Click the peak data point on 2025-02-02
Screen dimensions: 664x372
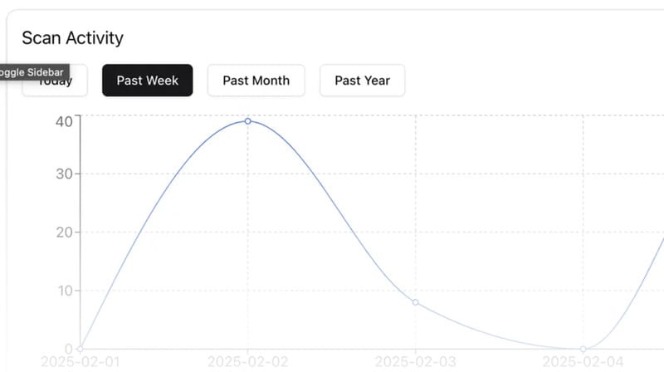[247, 121]
